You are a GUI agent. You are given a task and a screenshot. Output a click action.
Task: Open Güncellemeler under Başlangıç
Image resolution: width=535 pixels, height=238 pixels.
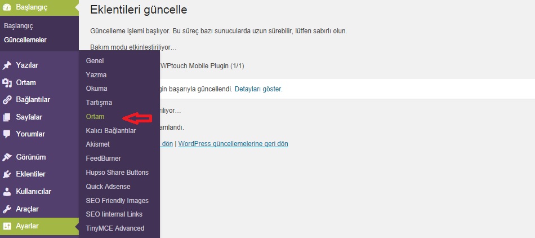point(25,40)
